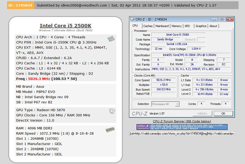Screen dimensions: 245x164
Task: Click the DirectX Version : 11.0 line
Action: click(35, 120)
